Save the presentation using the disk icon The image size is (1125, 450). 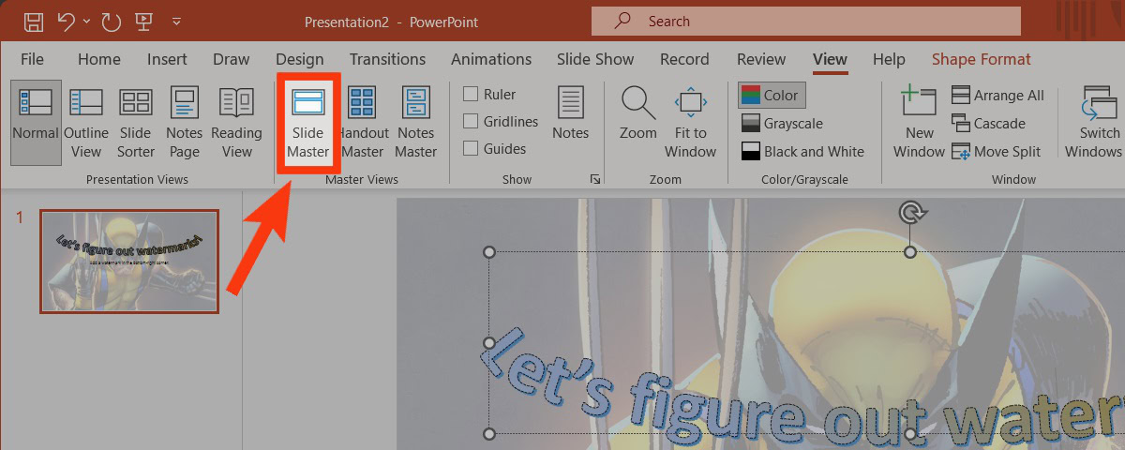pos(33,21)
